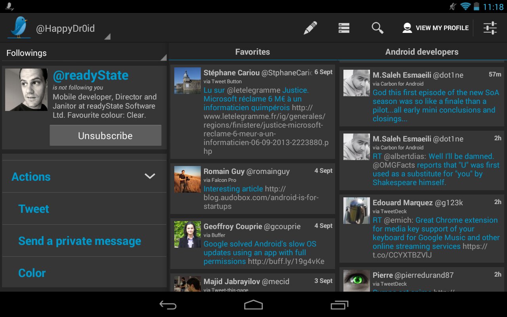Tap the blue bird app logo

[x=20, y=27]
